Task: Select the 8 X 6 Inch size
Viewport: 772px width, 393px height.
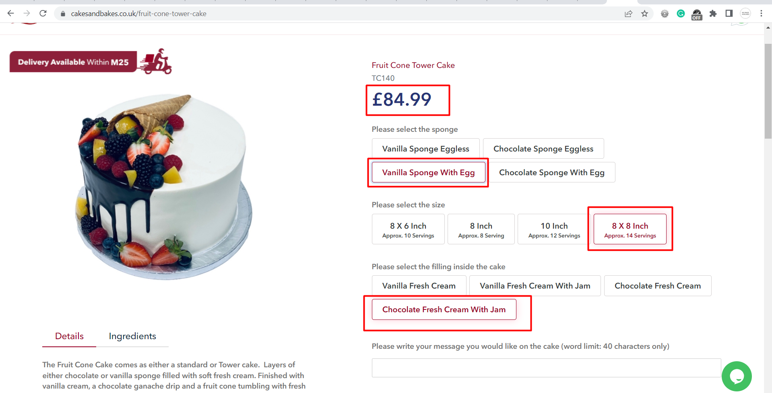Action: tap(408, 229)
